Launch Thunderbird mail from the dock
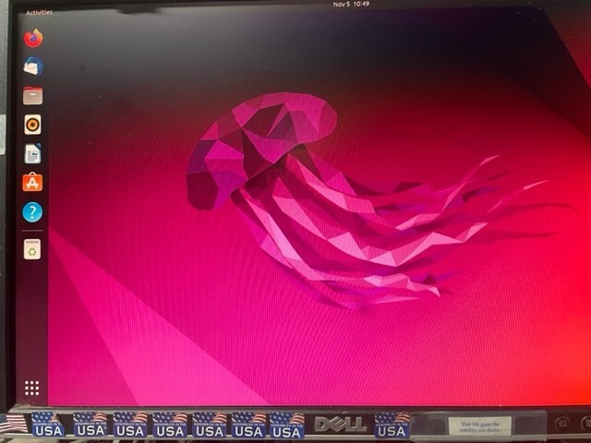Image resolution: width=591 pixels, height=443 pixels. [33, 66]
